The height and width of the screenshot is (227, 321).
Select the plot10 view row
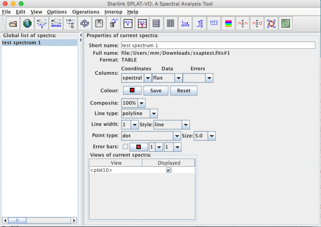pos(142,170)
